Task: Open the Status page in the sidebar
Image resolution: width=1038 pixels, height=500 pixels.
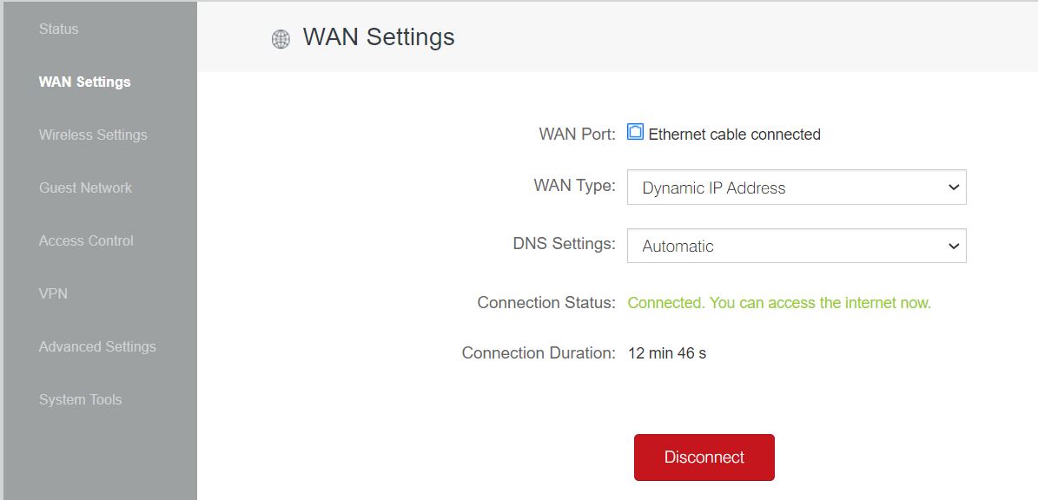Action: tap(58, 29)
